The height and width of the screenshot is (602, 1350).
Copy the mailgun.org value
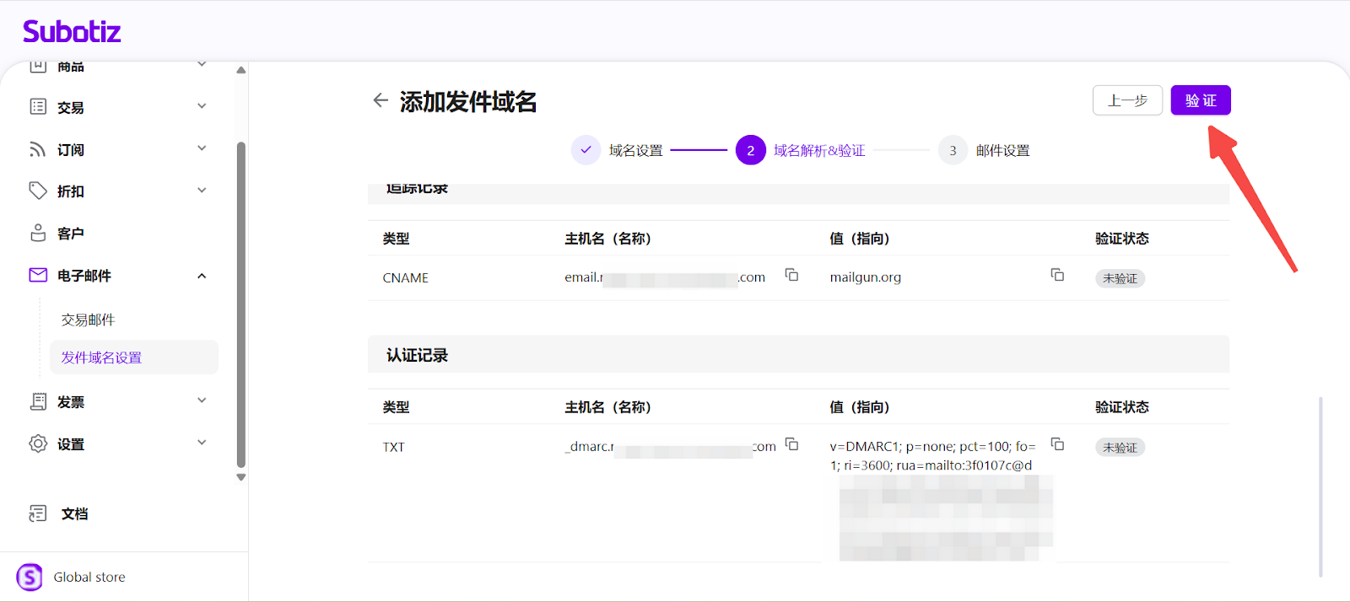pos(1057,275)
